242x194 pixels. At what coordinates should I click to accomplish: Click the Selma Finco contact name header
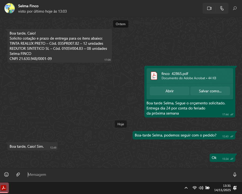point(28,6)
